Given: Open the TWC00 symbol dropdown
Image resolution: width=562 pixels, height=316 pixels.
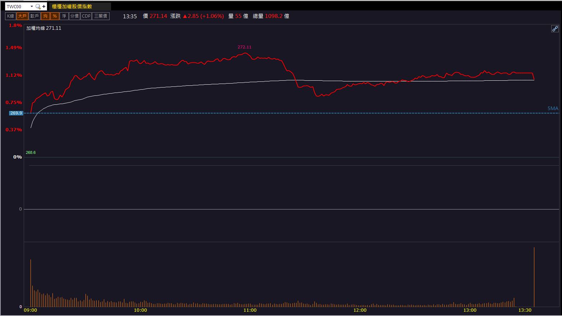Looking at the screenshot, I should pyautogui.click(x=31, y=6).
